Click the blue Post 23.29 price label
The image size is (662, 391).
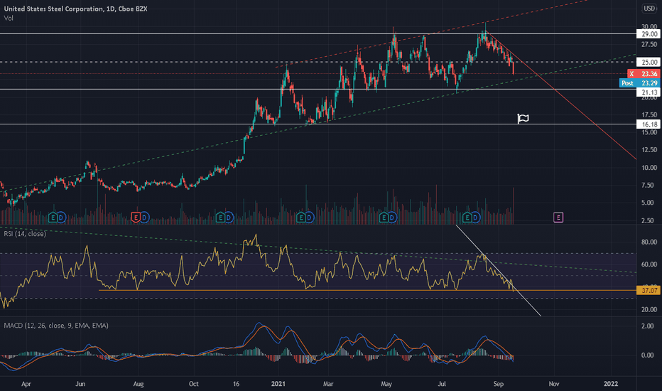click(x=640, y=83)
